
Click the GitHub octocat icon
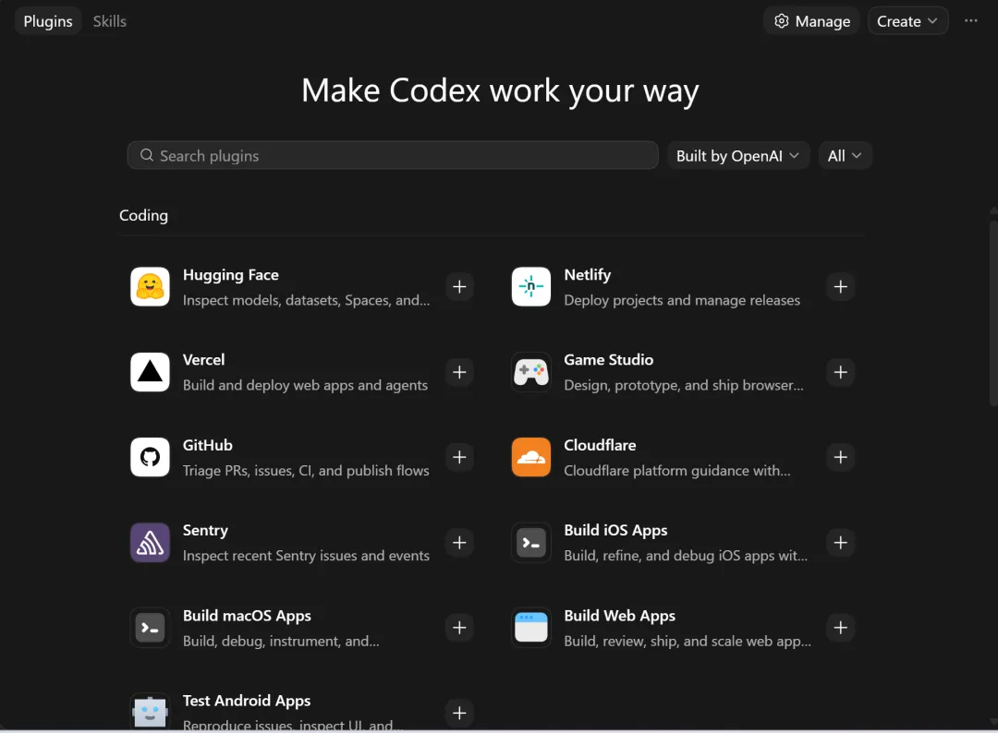click(x=151, y=457)
